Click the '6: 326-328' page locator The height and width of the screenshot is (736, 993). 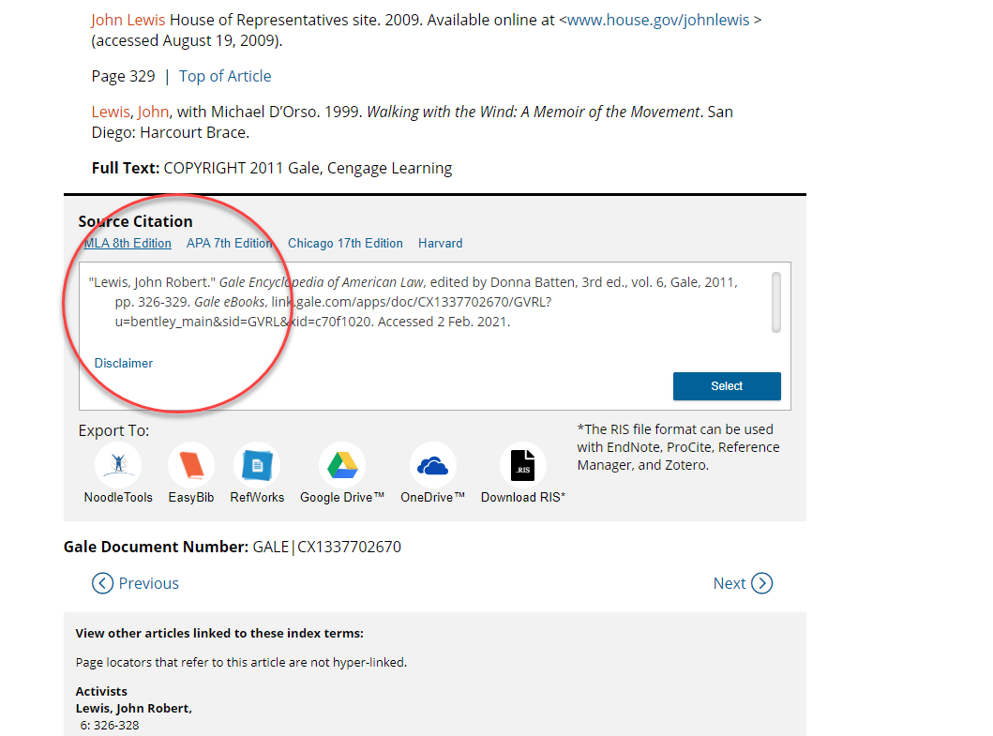click(110, 726)
